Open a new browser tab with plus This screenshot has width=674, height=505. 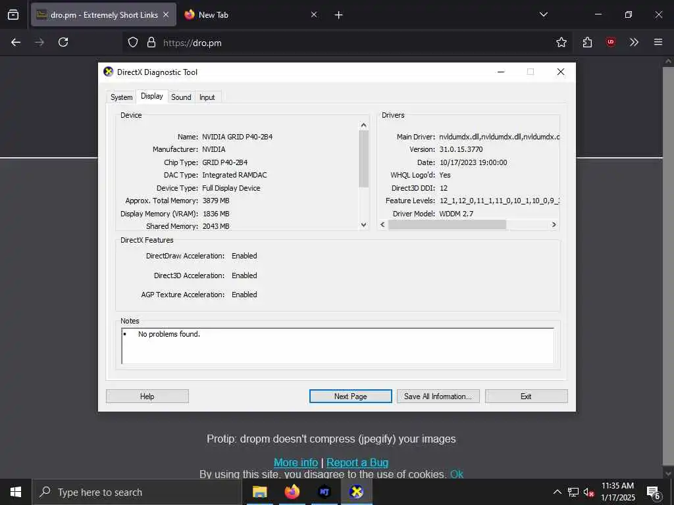tap(339, 15)
